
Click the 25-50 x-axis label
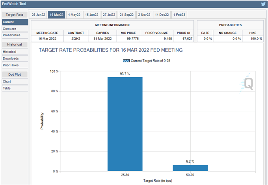tap(125, 175)
